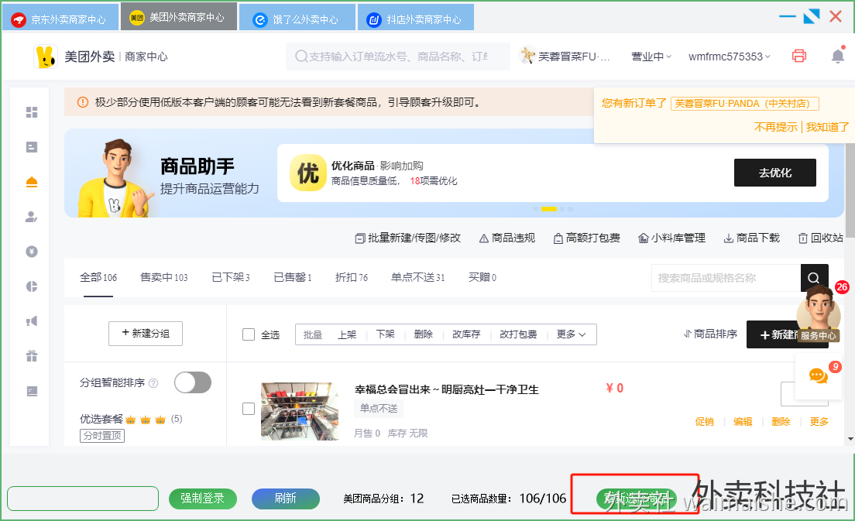Open the bottom document sidebar icon

pos(32,391)
